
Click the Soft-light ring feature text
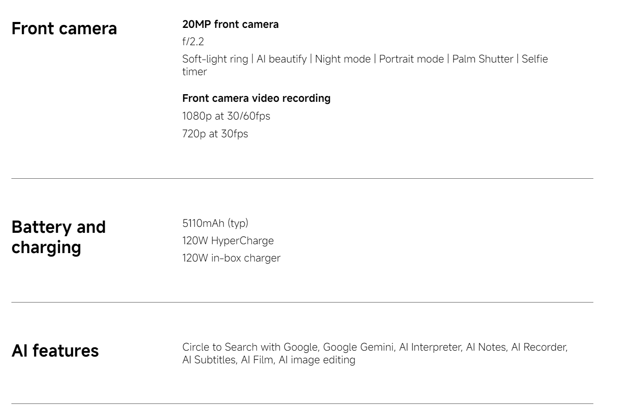[215, 59]
